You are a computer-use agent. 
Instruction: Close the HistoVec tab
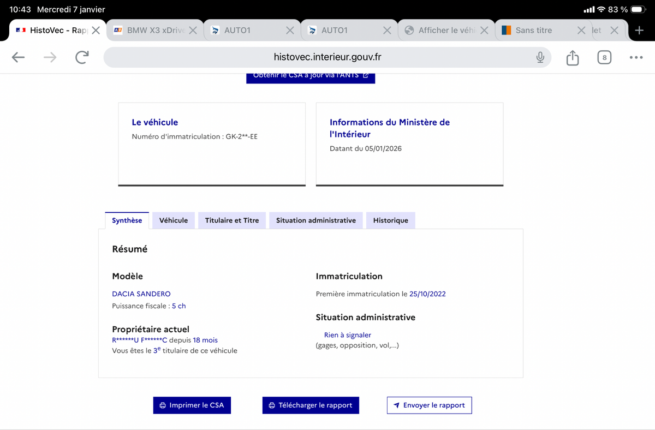tap(96, 31)
